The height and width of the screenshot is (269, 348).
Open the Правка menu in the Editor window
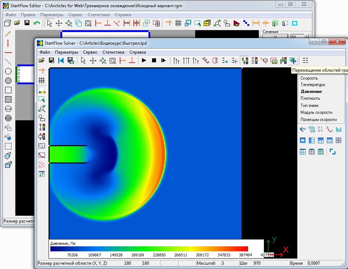pos(28,15)
